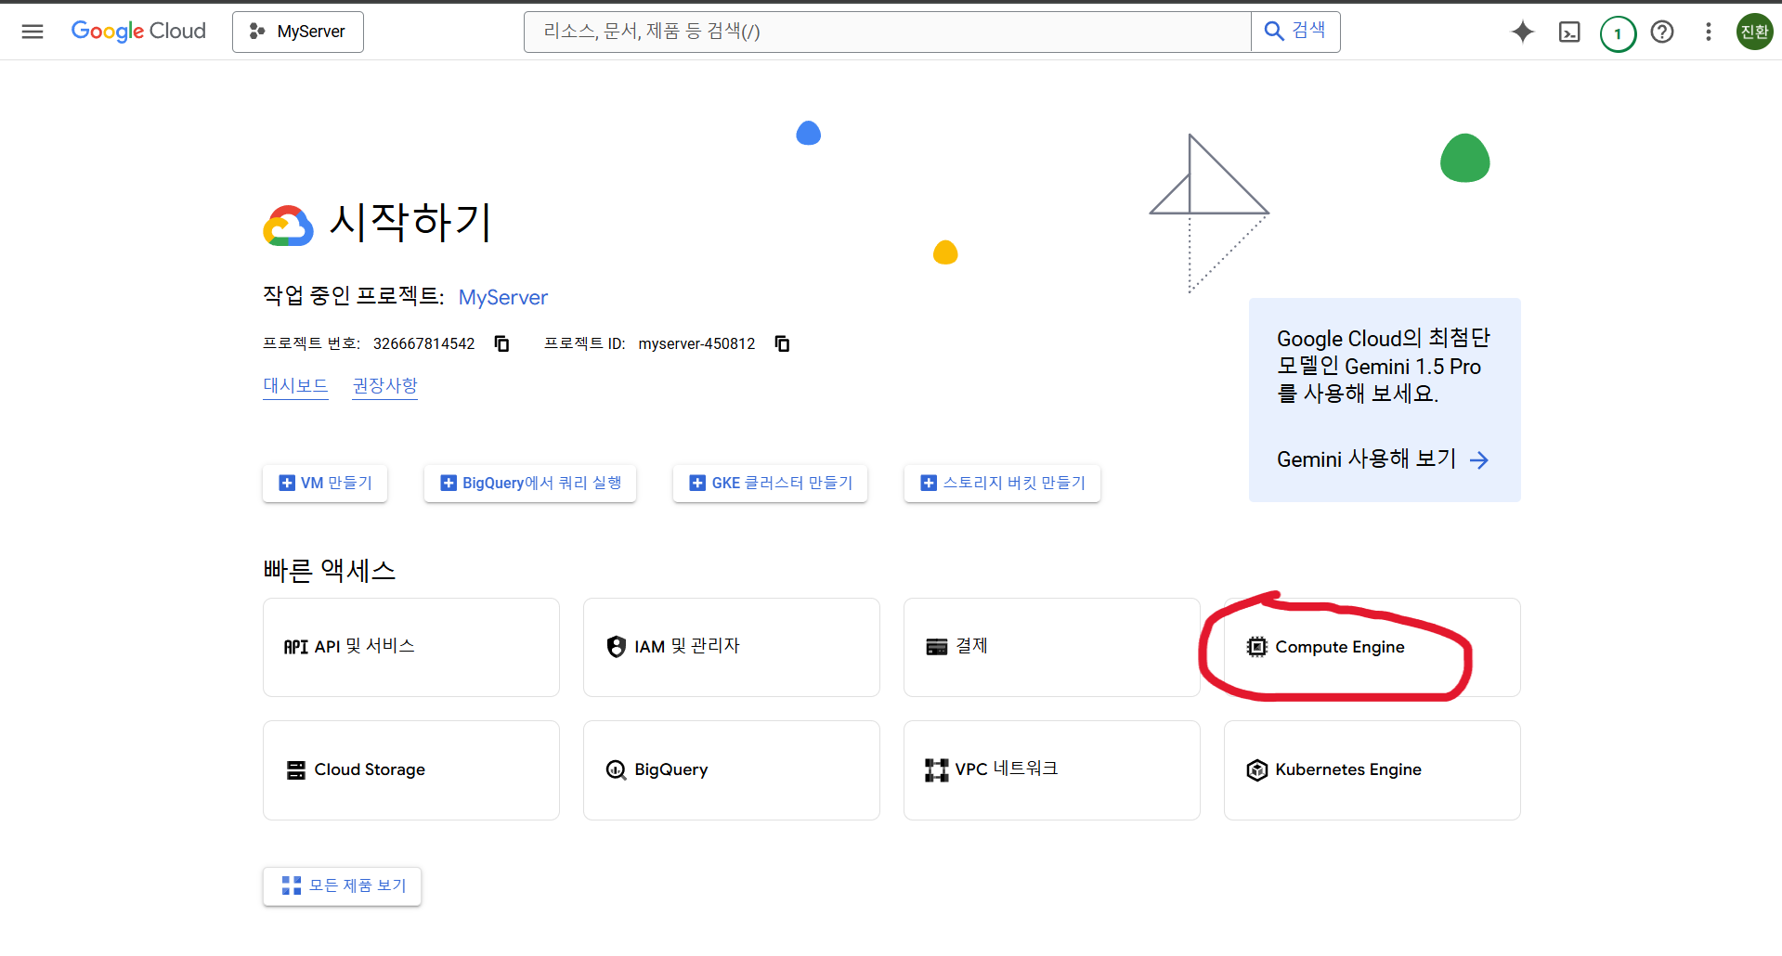Click 모든 제품 보기 button
This screenshot has width=1782, height=956.
point(342,886)
